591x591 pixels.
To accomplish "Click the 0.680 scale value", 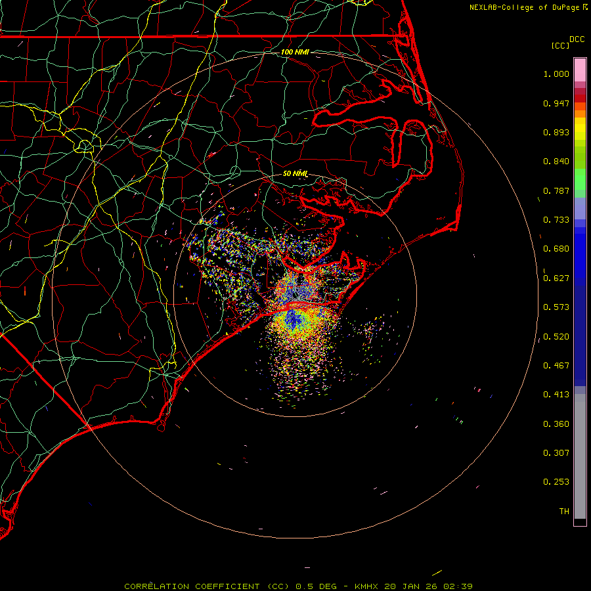I will tap(556, 249).
